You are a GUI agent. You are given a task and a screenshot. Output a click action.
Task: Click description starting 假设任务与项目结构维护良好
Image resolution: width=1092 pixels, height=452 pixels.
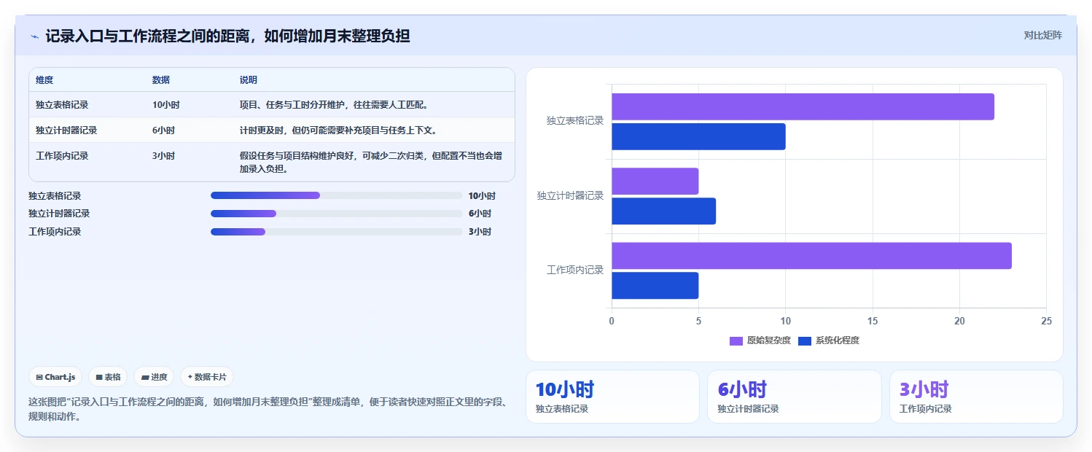tap(371, 163)
